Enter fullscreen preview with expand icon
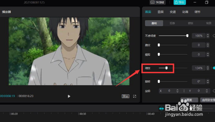Screen dimensions: 215x122 (x=135, y=96)
